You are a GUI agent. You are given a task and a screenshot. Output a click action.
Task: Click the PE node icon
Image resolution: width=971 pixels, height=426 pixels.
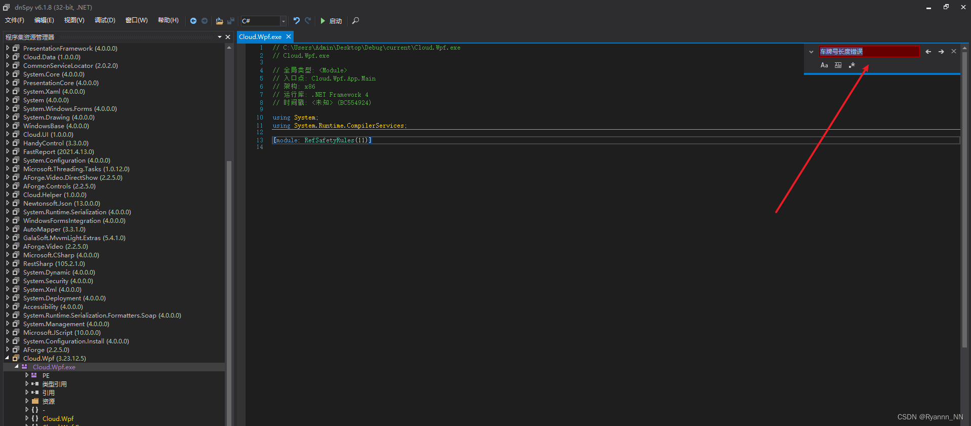coord(34,375)
